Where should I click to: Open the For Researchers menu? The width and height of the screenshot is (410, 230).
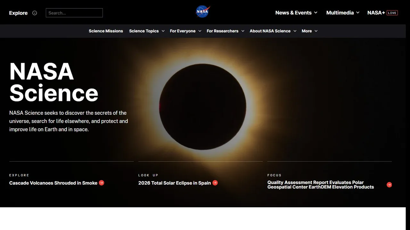coord(222,31)
